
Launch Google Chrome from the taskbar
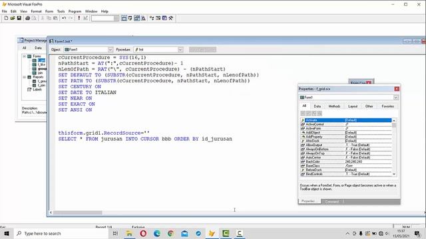tap(170, 233)
